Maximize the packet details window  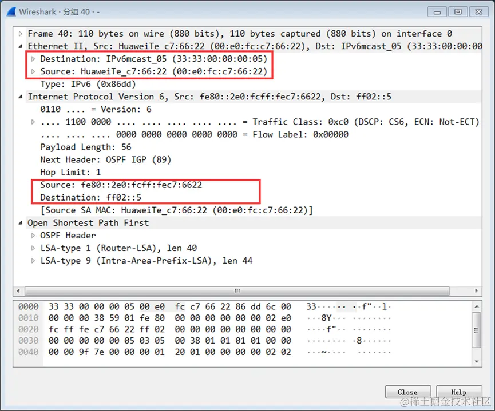[458, 12]
